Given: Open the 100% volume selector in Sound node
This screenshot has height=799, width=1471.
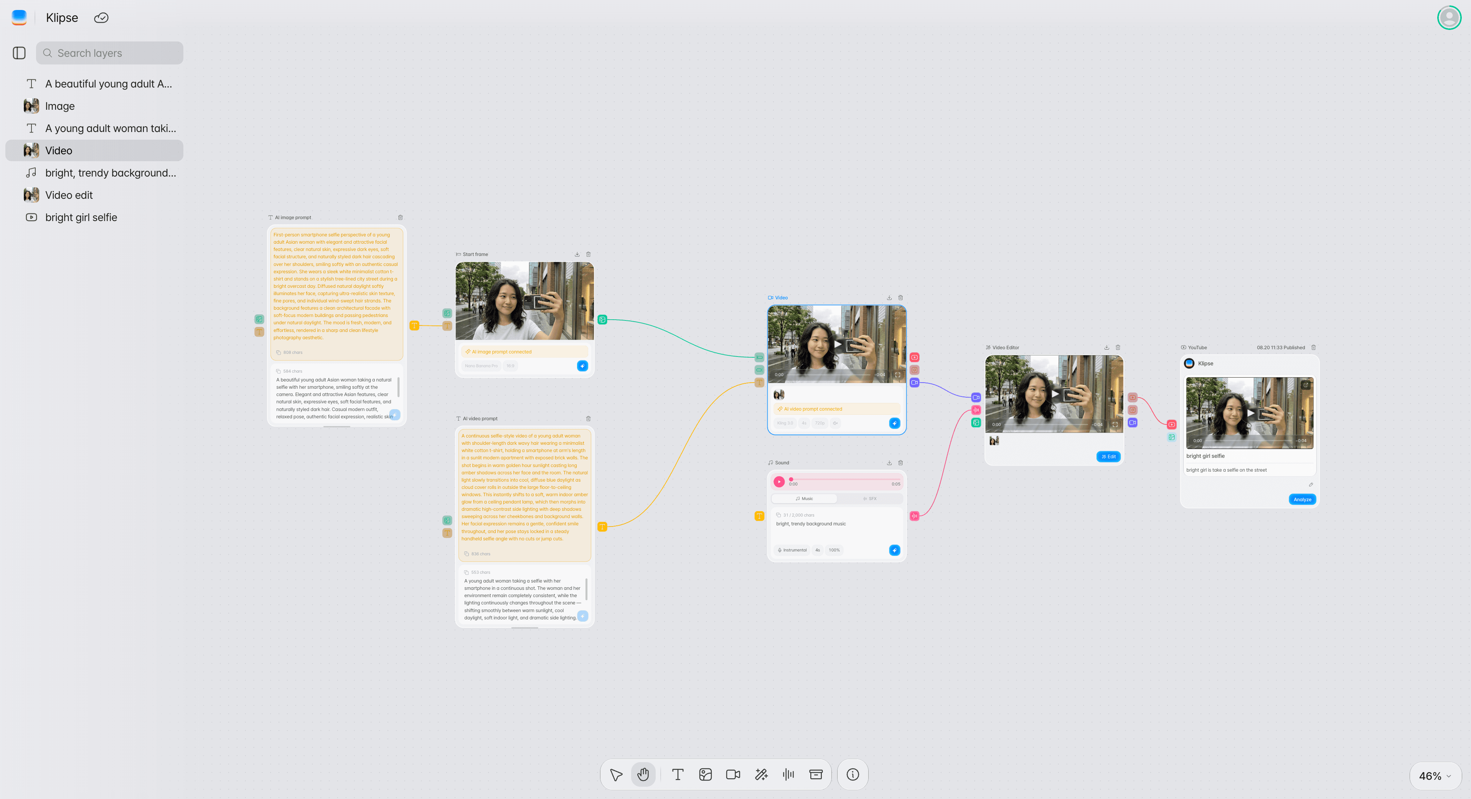Looking at the screenshot, I should [x=834, y=550].
